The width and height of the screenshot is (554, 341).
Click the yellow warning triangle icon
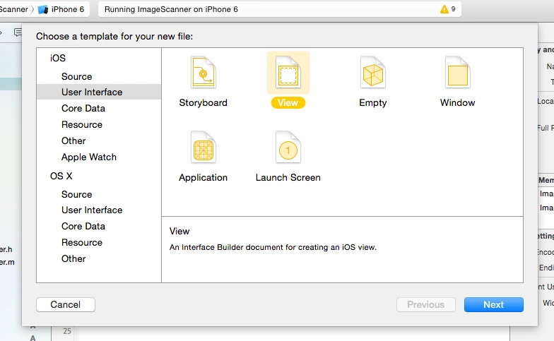point(444,9)
